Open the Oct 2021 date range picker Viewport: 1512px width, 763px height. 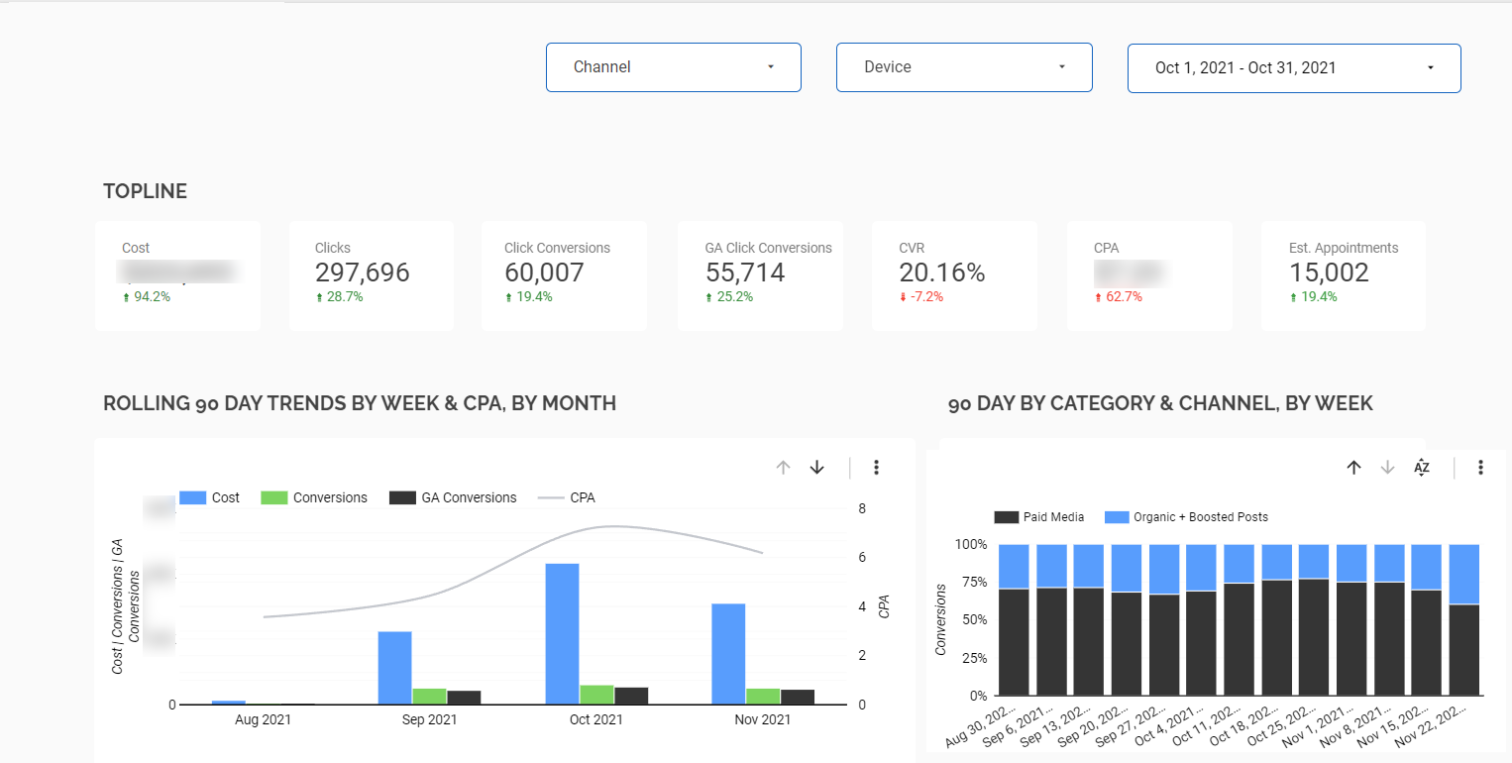(1294, 68)
